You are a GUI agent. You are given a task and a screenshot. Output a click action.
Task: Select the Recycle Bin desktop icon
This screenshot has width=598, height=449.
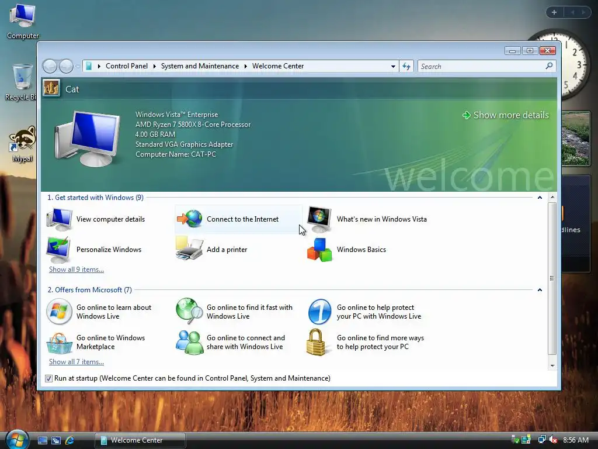tap(22, 82)
